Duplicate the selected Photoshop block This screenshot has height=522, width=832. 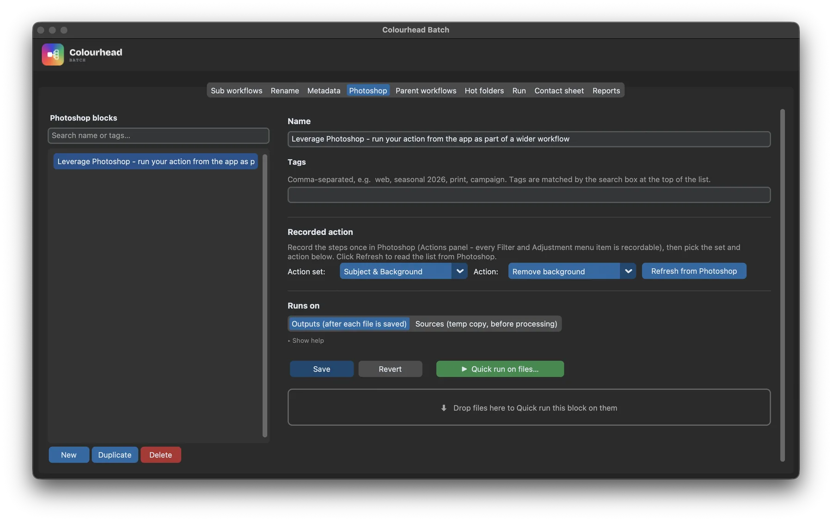click(115, 455)
